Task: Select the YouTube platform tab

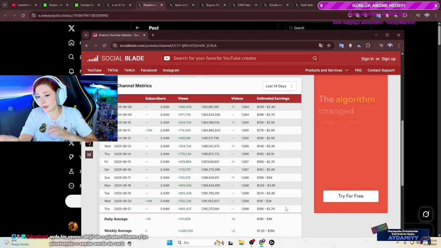Action: (94, 70)
